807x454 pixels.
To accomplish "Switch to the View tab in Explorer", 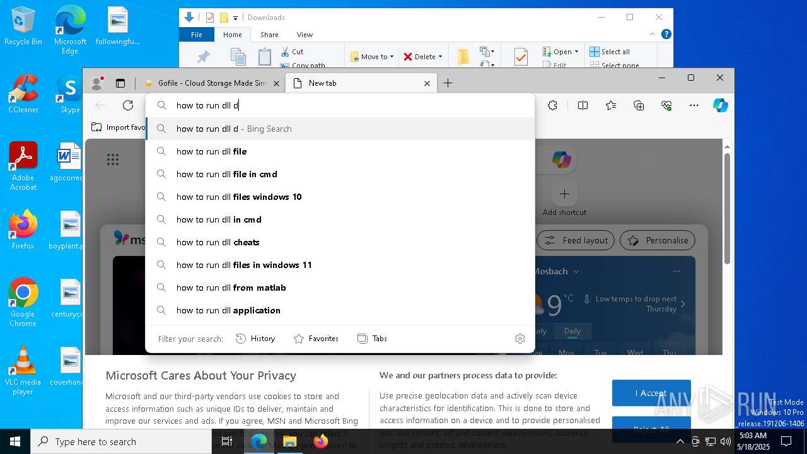I will click(305, 35).
